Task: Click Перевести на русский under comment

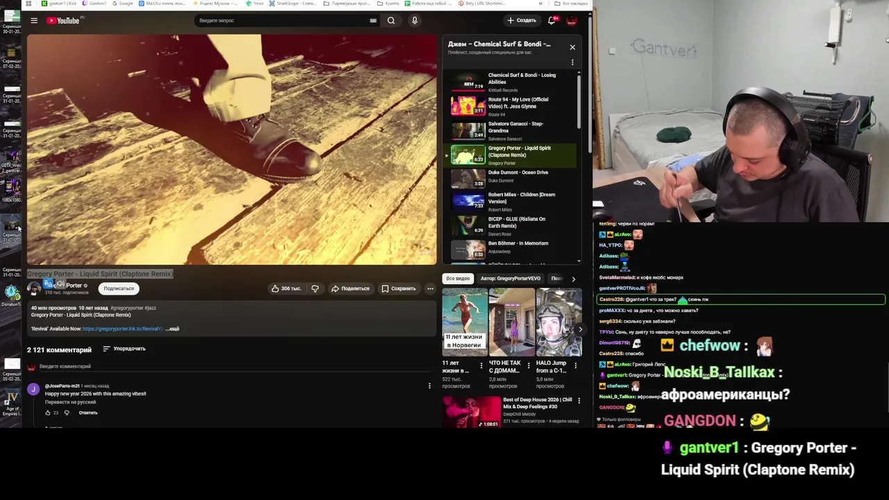Action: pos(70,402)
